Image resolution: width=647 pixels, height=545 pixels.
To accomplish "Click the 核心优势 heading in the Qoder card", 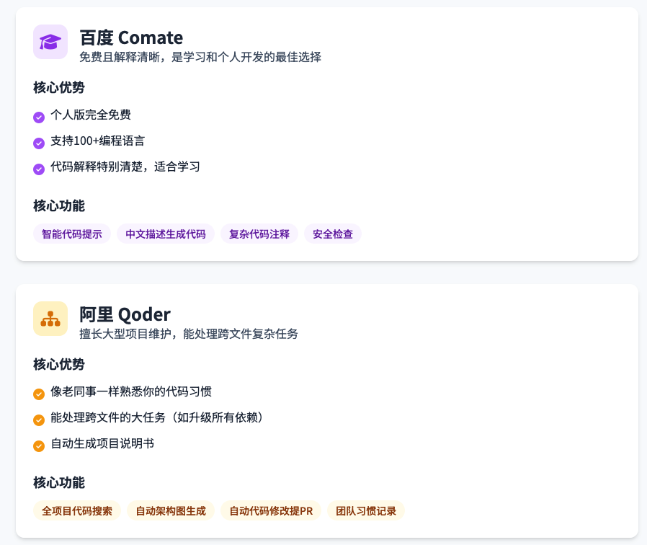I will pyautogui.click(x=59, y=365).
